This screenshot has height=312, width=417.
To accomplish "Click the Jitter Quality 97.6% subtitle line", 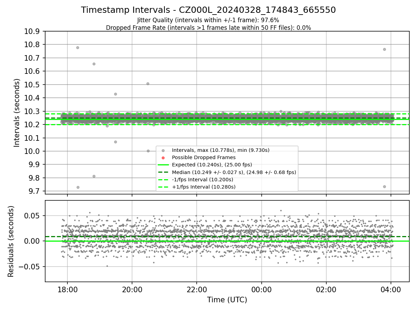I will (x=208, y=20).
